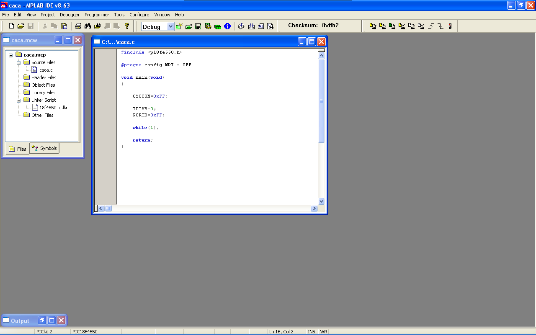Viewport: 536px width, 335px height.
Task: Click the "#pragma config WDT = OFF" line
Action: 156,65
